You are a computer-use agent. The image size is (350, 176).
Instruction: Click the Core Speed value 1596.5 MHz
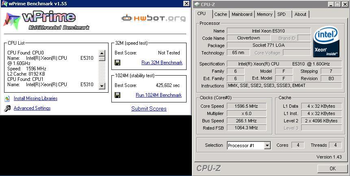pyautogui.click(x=246, y=106)
